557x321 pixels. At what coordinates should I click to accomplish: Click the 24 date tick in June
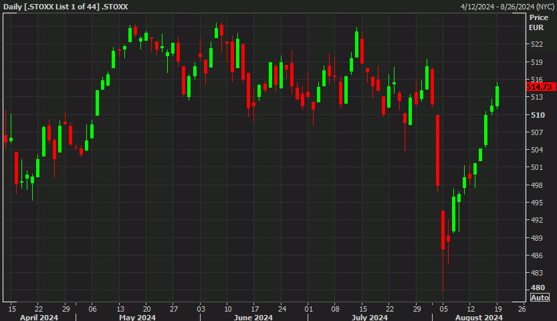[282, 309]
